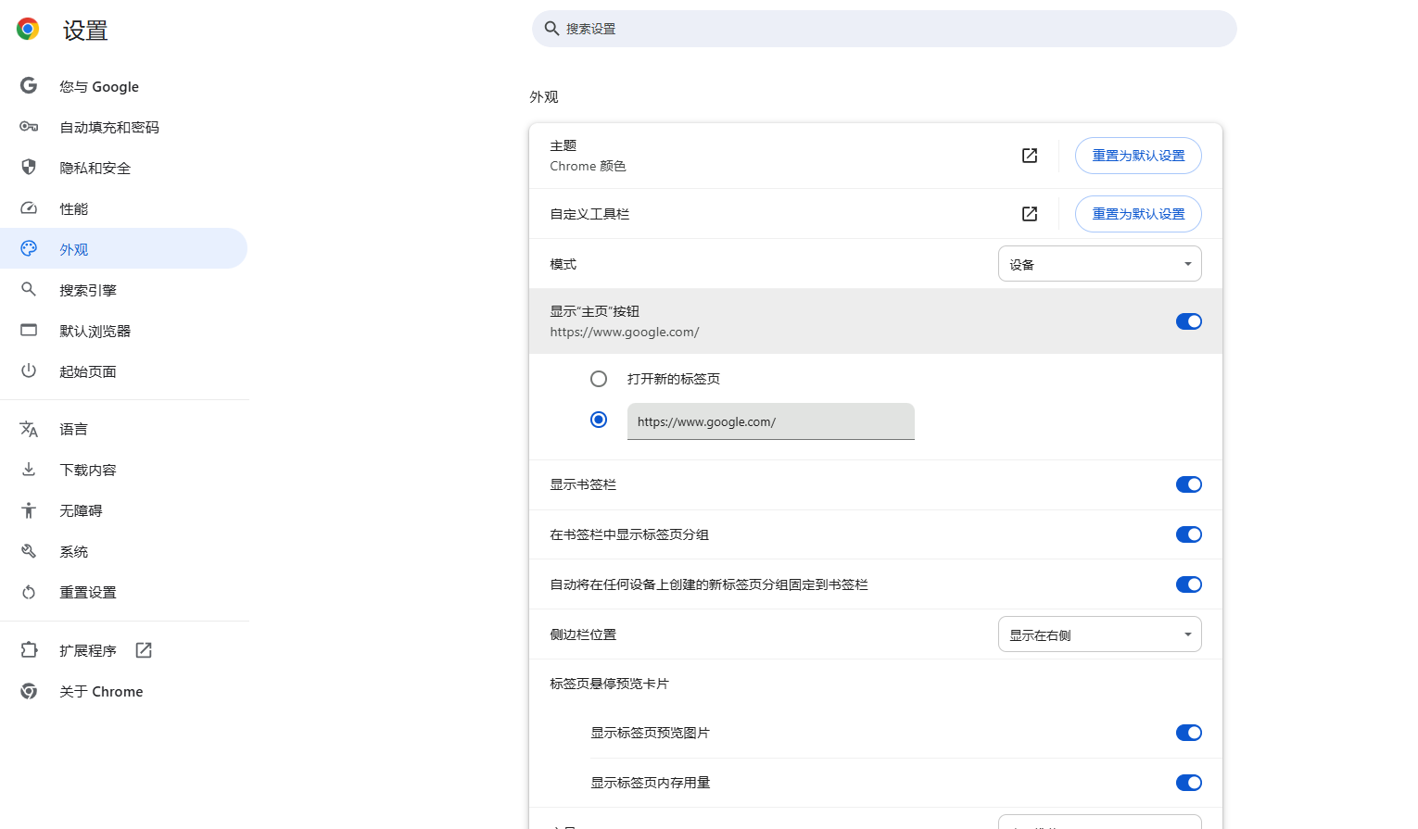Image resolution: width=1418 pixels, height=829 pixels.
Task: Open the 模式 dropdown showing 设备
Action: 1099,264
